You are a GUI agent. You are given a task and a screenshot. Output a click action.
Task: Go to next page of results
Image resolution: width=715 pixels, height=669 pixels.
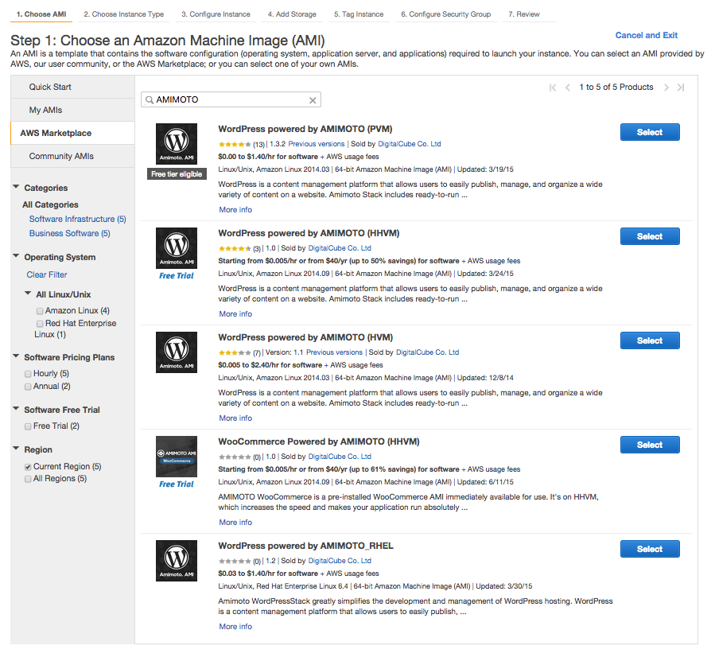666,88
